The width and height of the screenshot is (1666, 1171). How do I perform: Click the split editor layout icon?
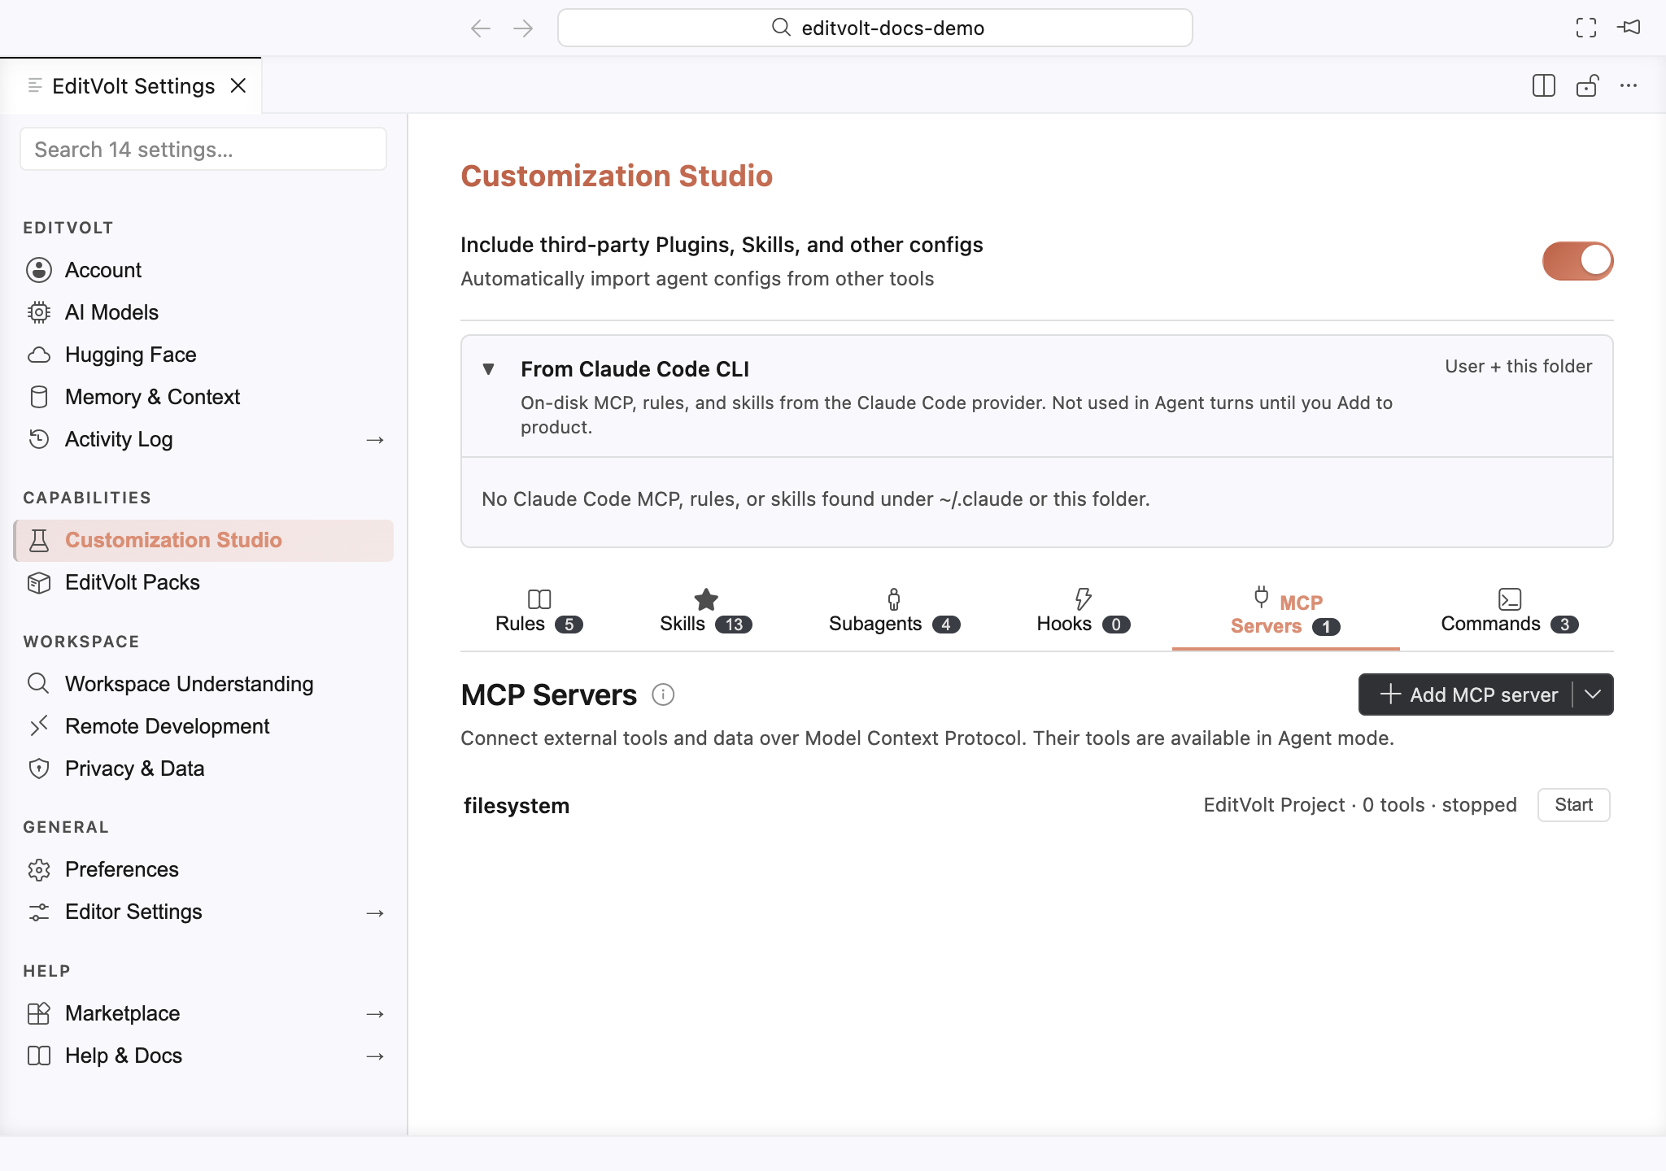[x=1543, y=85]
